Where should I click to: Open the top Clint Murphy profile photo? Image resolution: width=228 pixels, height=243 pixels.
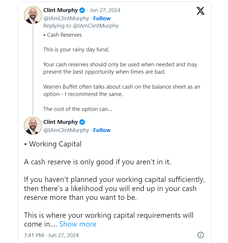pos(33,15)
